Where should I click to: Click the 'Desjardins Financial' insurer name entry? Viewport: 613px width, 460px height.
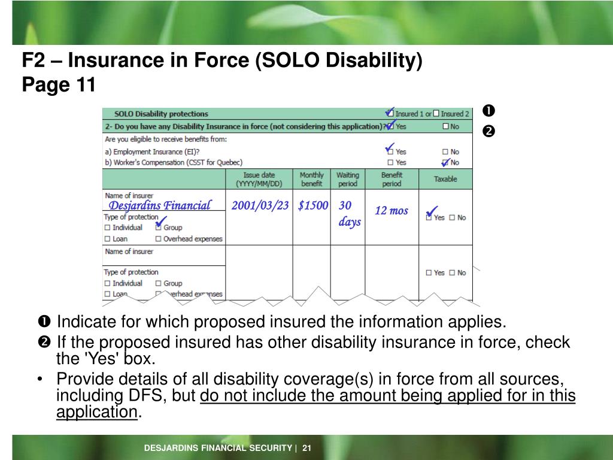pyautogui.click(x=159, y=205)
